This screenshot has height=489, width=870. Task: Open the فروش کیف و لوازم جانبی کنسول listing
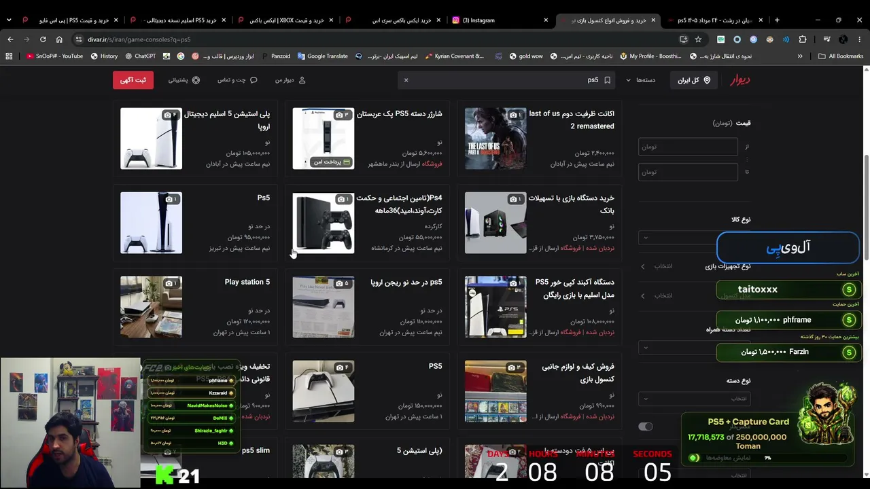tap(540, 391)
